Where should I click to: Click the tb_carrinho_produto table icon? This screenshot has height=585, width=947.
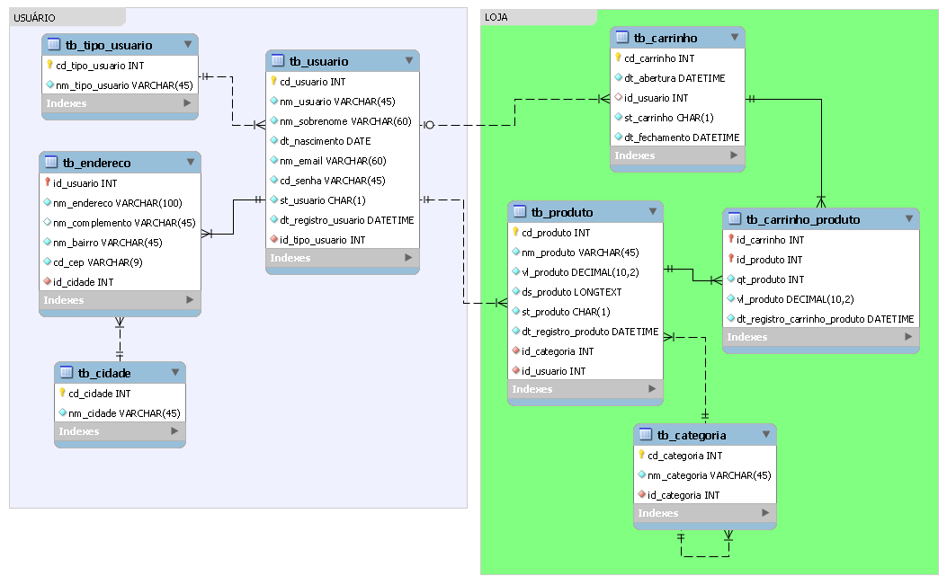(734, 219)
